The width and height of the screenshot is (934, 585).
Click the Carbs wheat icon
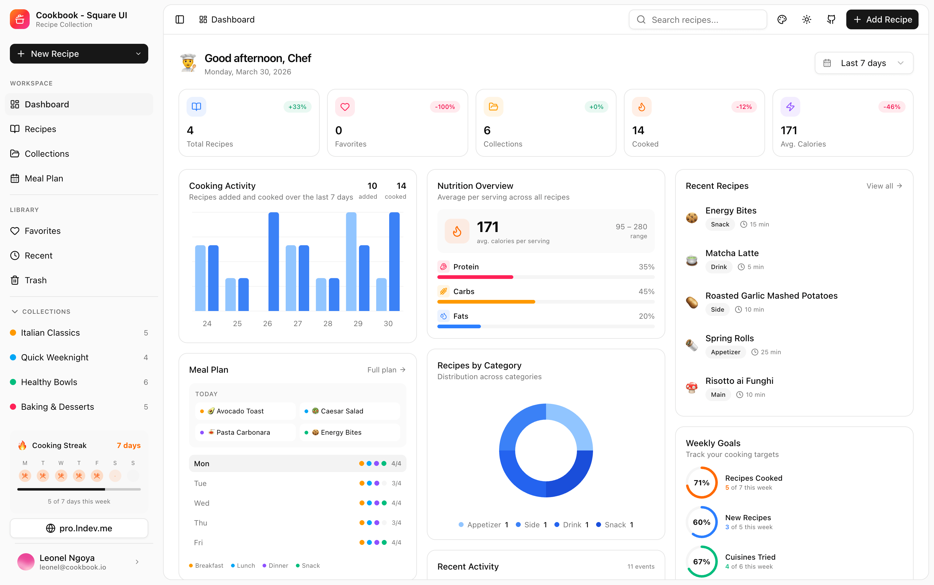444,291
